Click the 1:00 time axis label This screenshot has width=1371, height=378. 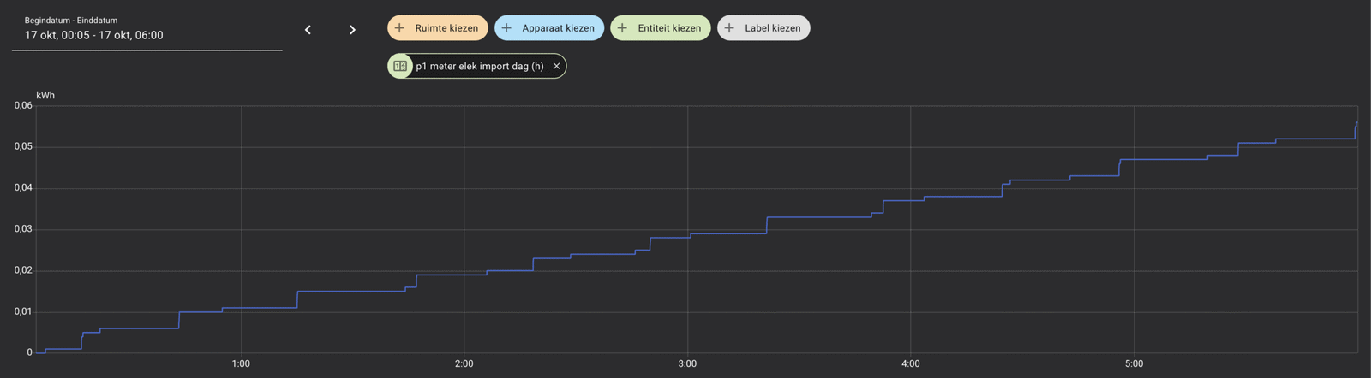(241, 364)
